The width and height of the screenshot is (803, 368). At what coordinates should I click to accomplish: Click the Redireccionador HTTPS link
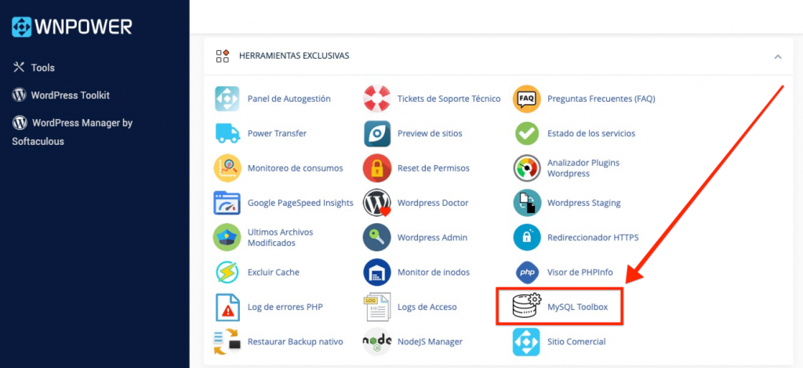point(593,237)
